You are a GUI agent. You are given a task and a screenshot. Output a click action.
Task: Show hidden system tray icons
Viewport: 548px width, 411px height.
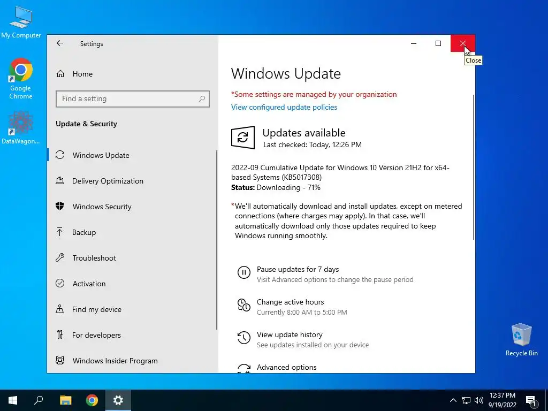tap(453, 400)
